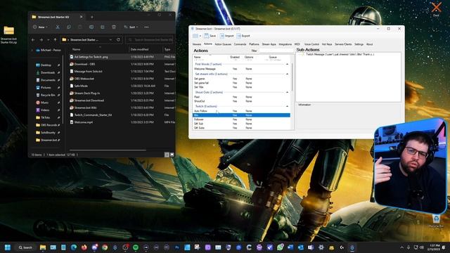The width and height of the screenshot is (450, 253).
Task: Switch to details view icon in status bar
Action: [167, 155]
